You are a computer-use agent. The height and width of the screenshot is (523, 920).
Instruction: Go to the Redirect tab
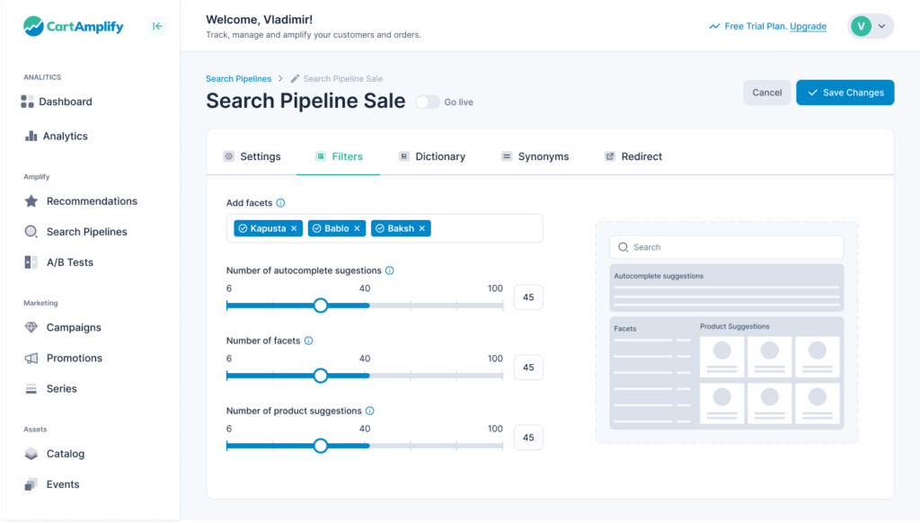(x=632, y=156)
